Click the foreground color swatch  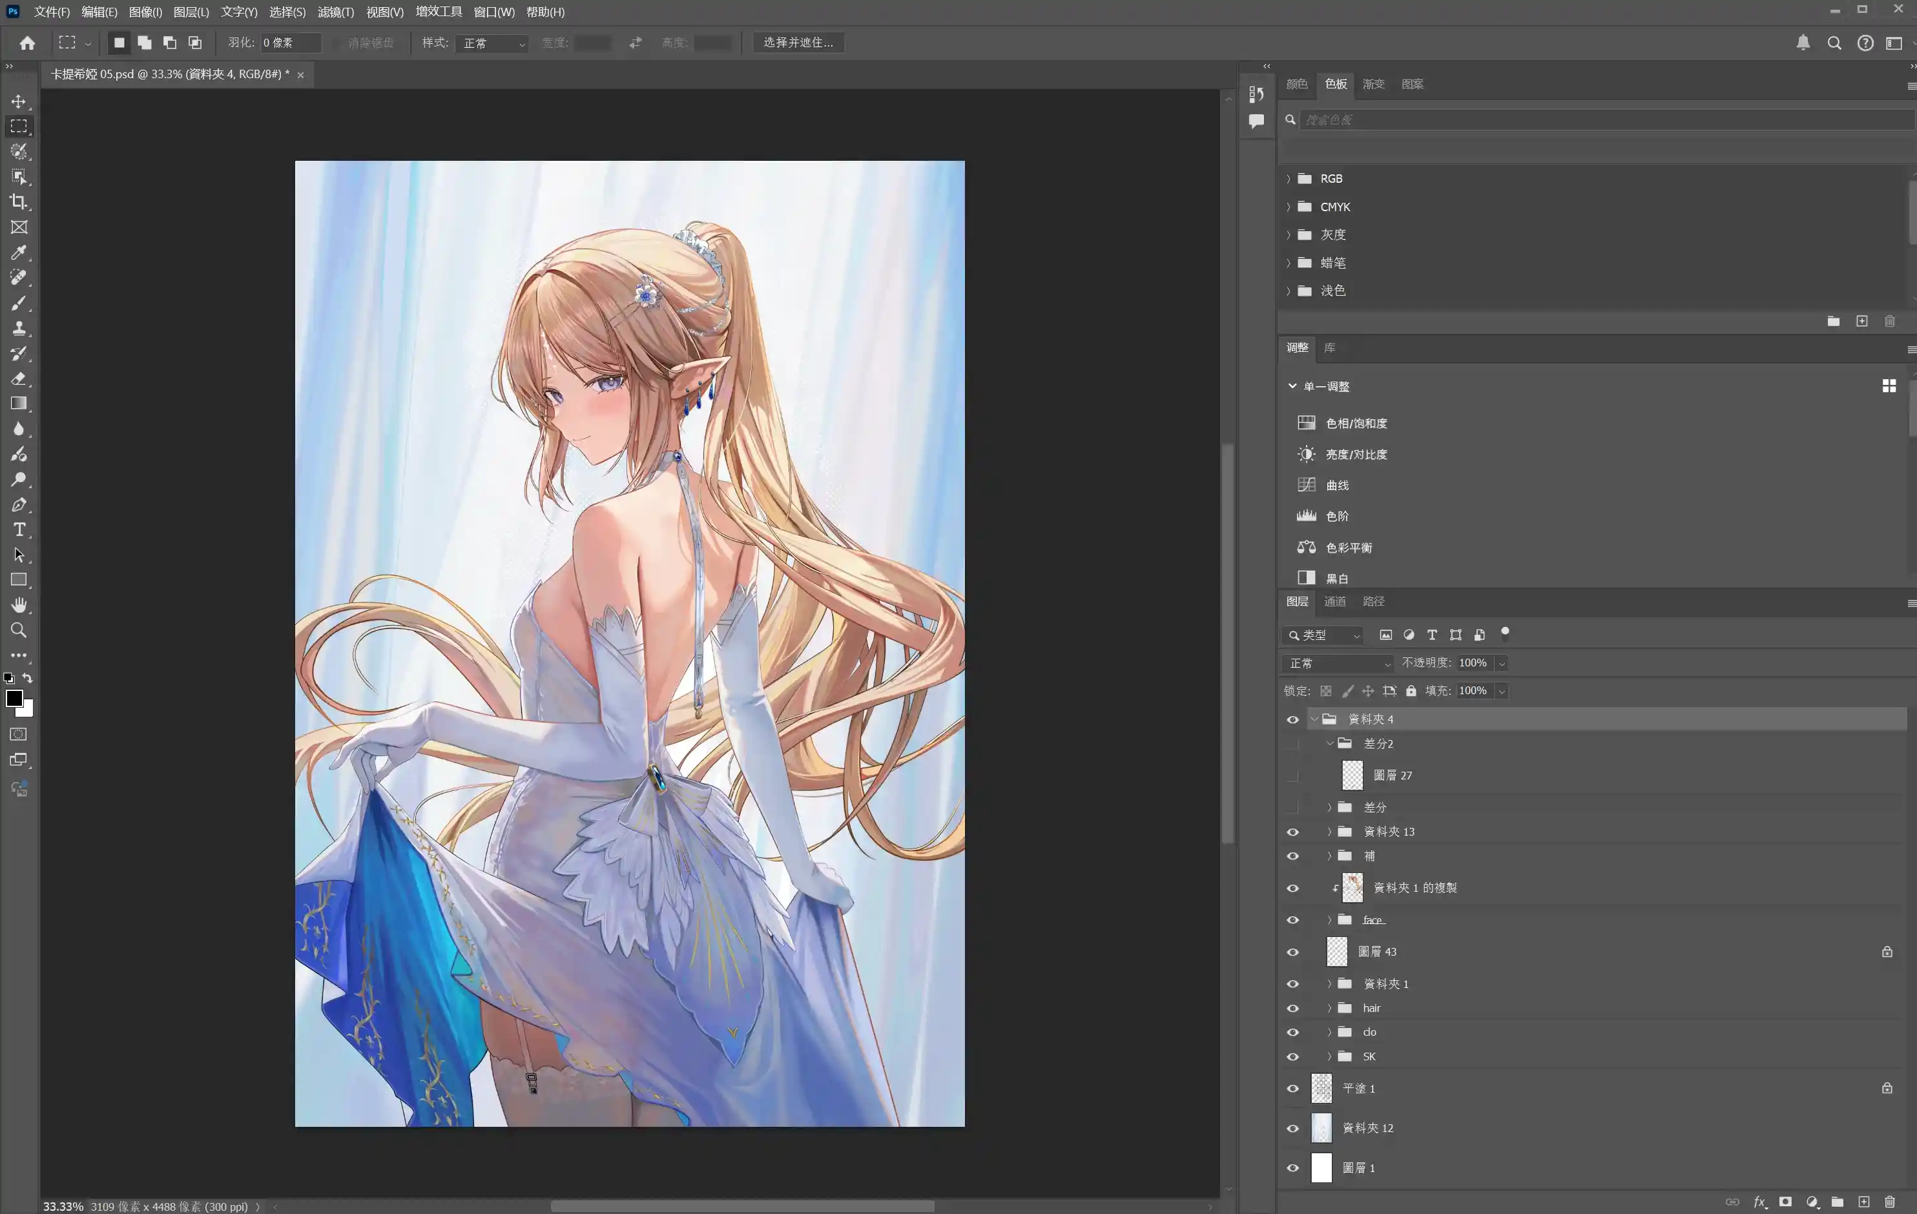pyautogui.click(x=14, y=698)
